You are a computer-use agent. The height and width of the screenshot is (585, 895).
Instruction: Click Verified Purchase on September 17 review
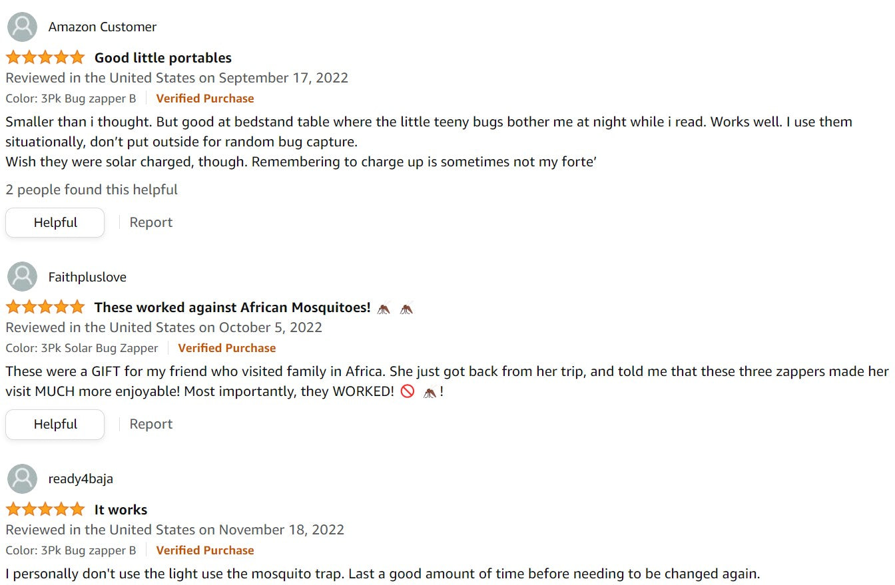coord(205,98)
